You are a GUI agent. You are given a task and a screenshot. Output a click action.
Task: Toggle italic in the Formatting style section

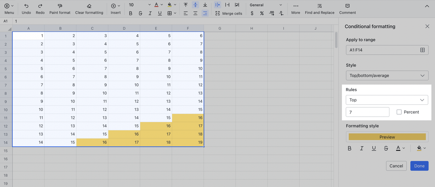pos(362,148)
